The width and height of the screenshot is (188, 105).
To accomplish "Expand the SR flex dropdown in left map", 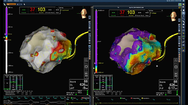I will coord(66,8).
